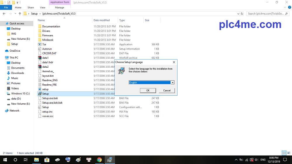Select the 7za application icon
Screen dimensions: 292x164
pos(40,44)
